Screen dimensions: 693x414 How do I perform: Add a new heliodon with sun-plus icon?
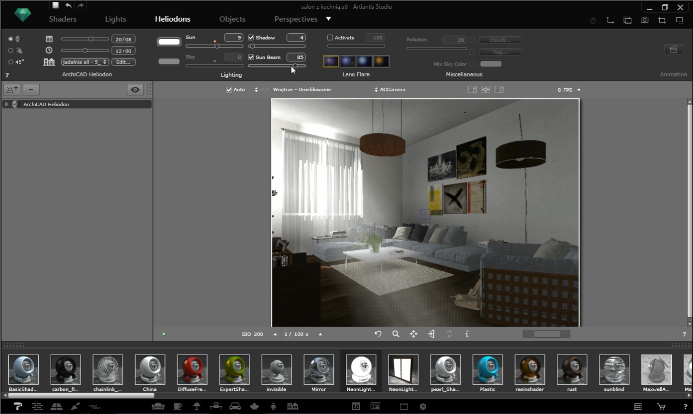click(x=12, y=90)
